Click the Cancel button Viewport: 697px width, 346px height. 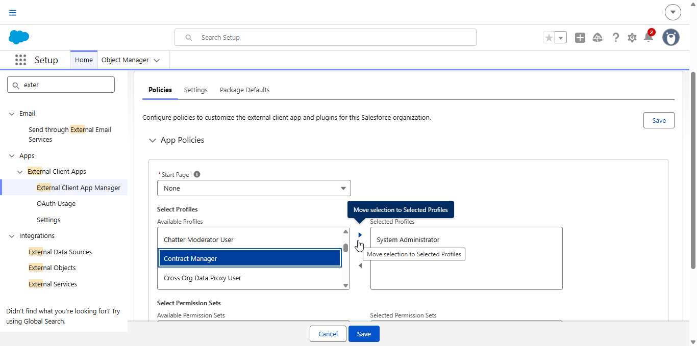pyautogui.click(x=328, y=334)
